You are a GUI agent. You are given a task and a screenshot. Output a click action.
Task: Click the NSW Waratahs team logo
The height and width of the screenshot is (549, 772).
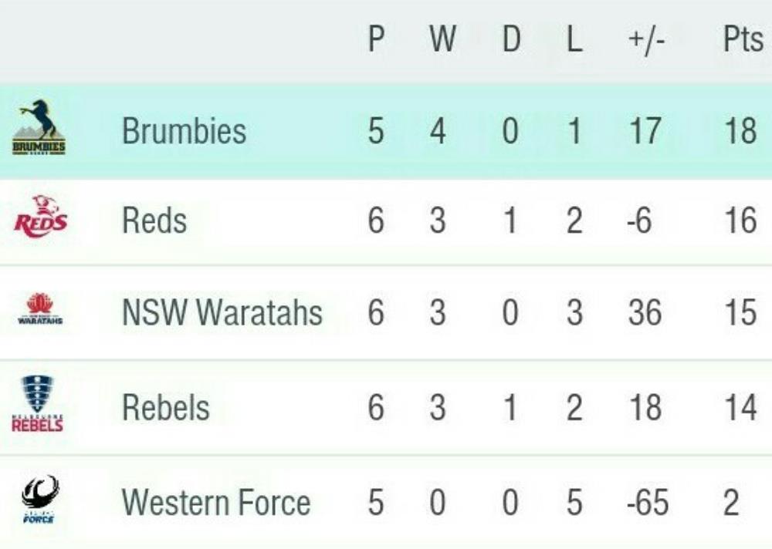[40, 308]
